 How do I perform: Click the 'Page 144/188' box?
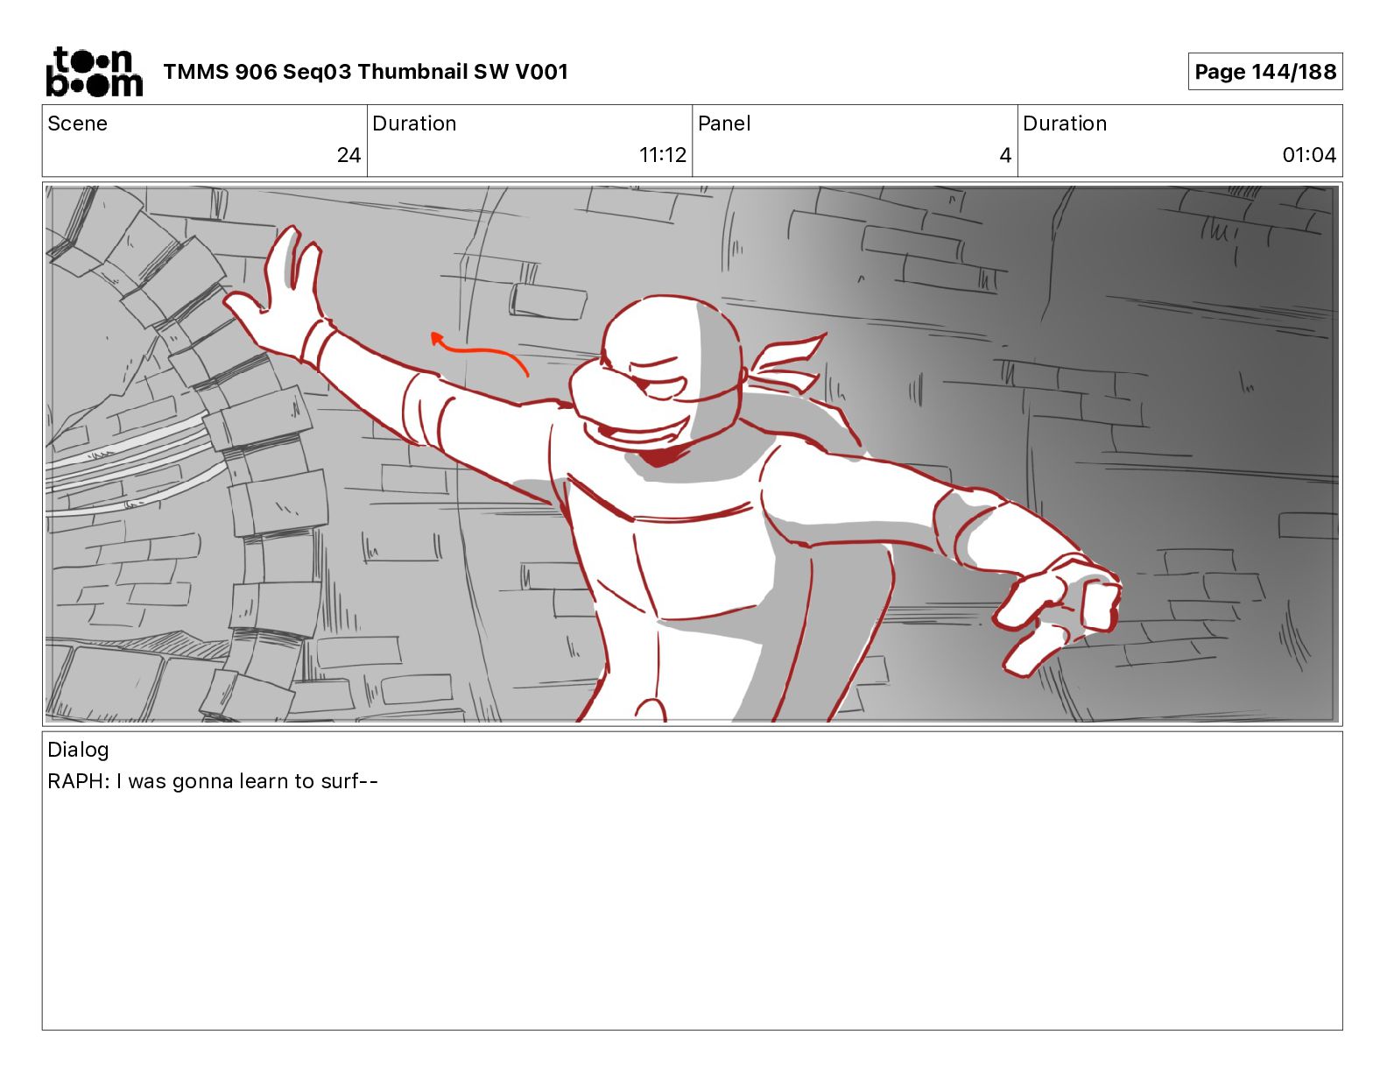click(1264, 72)
